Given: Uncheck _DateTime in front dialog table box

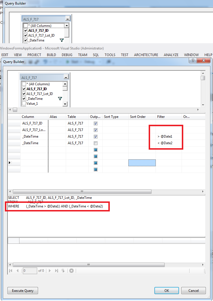Looking at the screenshot, I should click(x=24, y=98).
